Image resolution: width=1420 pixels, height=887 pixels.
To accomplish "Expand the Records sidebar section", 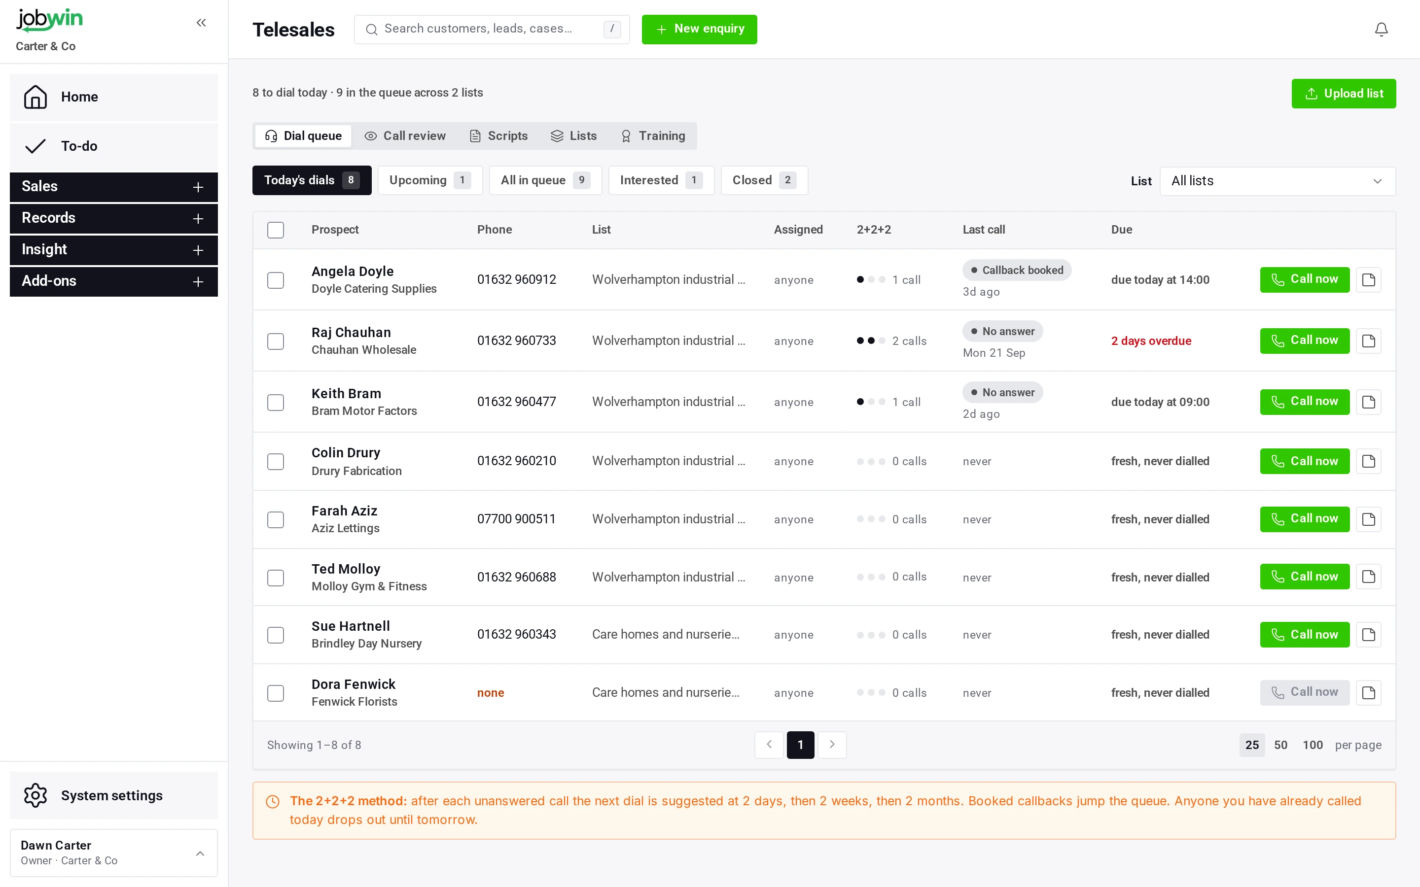I will (x=114, y=218).
